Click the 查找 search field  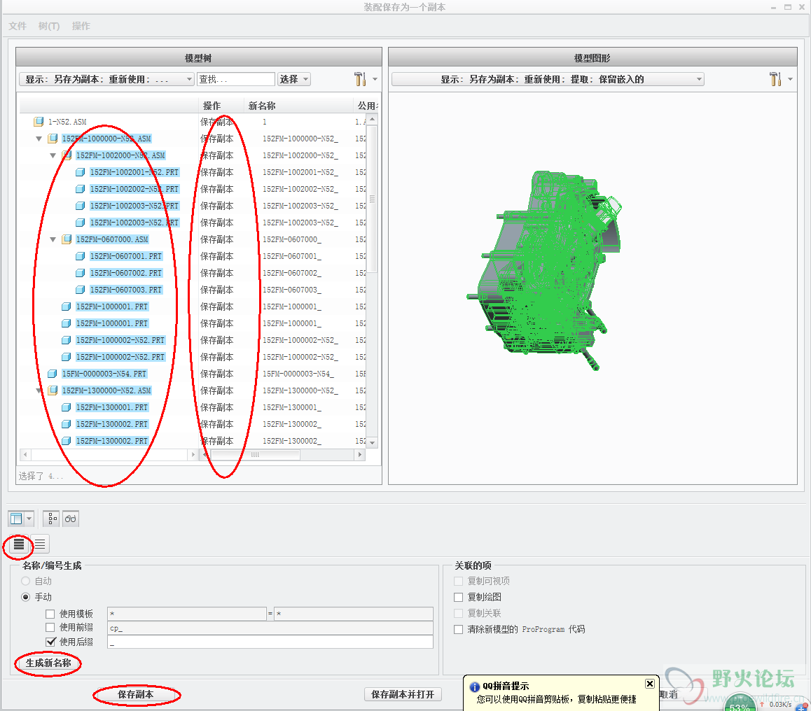tap(236, 79)
